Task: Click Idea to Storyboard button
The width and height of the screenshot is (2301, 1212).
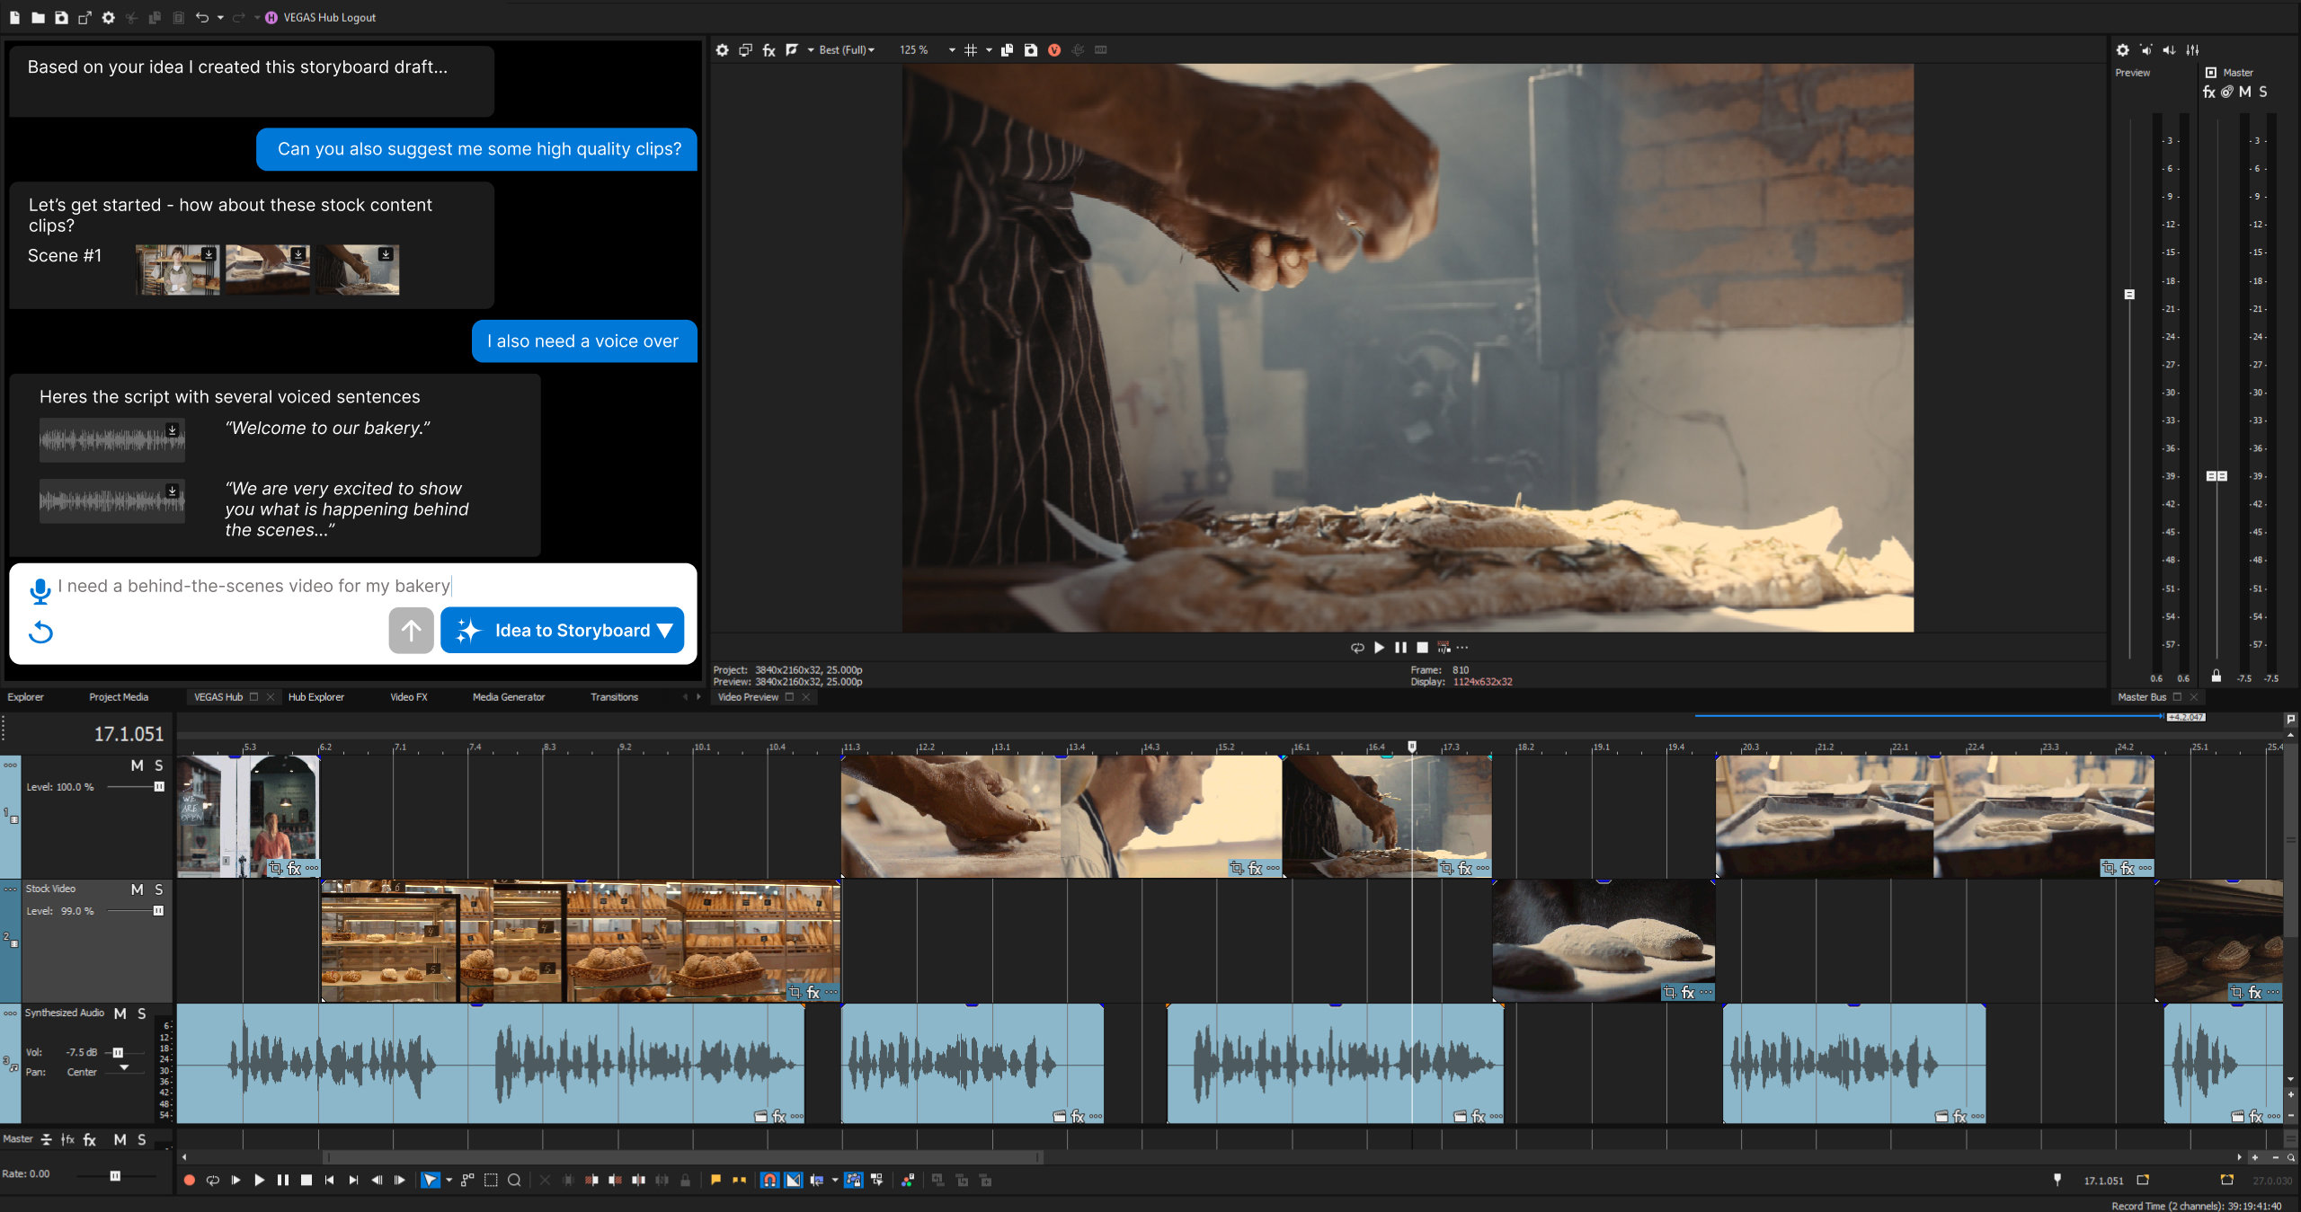Action: [x=564, y=630]
